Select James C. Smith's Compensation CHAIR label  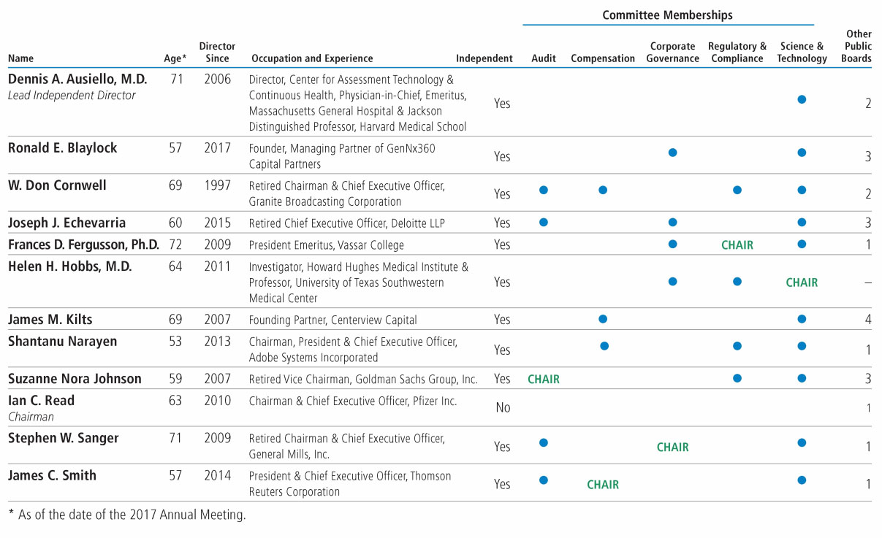[603, 485]
